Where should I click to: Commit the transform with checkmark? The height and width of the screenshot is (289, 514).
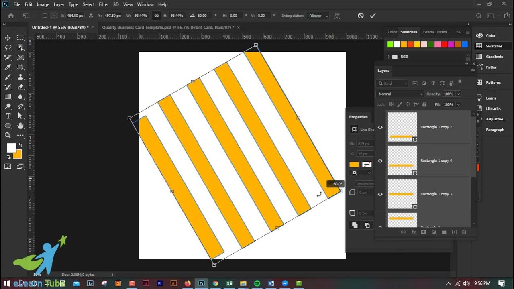(x=373, y=16)
